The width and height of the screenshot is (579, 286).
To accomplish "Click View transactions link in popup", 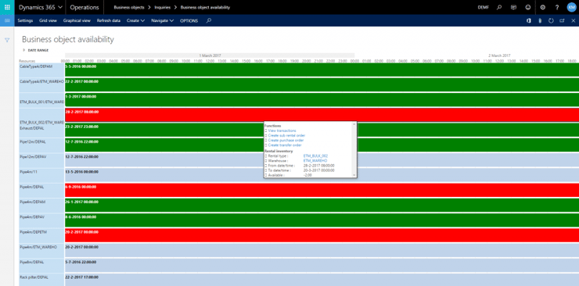I will coord(282,130).
